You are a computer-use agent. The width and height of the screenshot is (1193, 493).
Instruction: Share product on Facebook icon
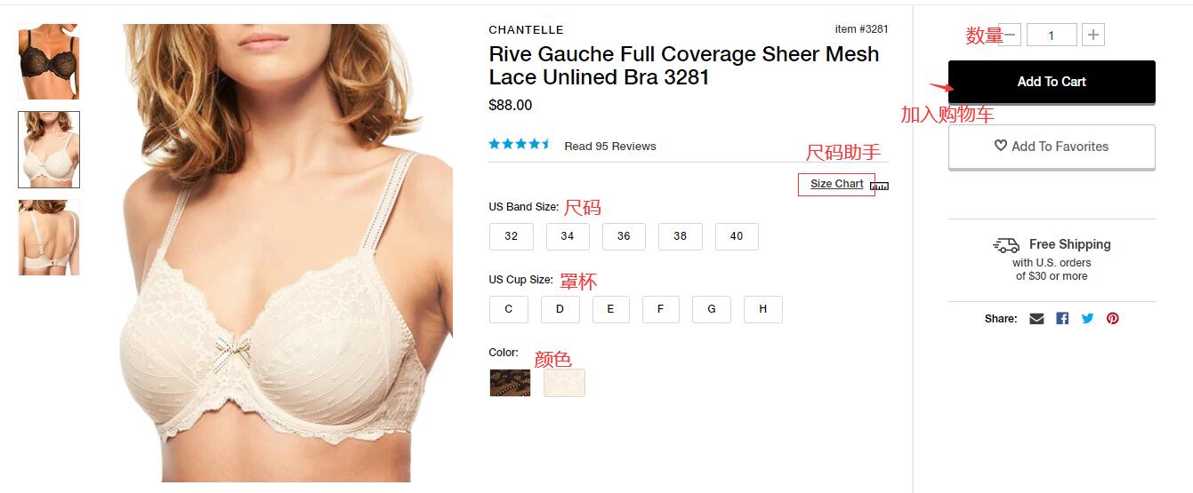[1062, 318]
